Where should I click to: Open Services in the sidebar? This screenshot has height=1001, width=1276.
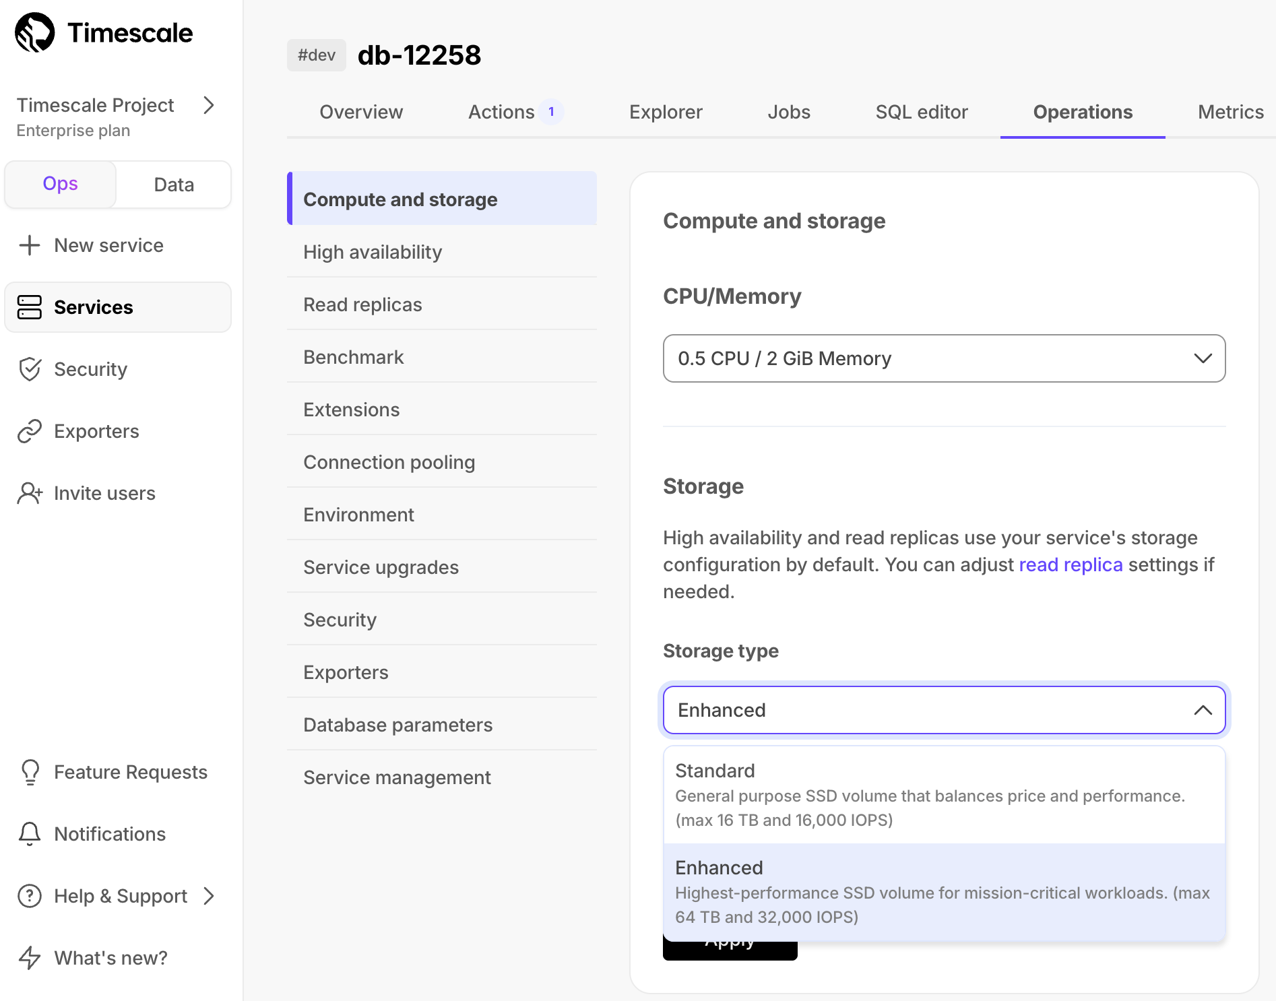click(118, 307)
